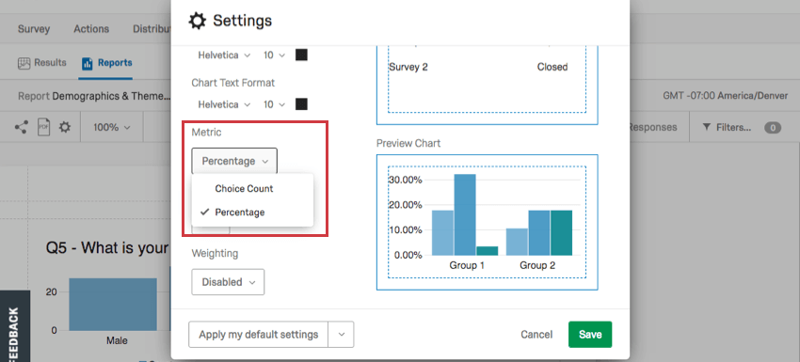Click the share icon in report toolbar
Screen dimensions: 800x362
point(21,127)
